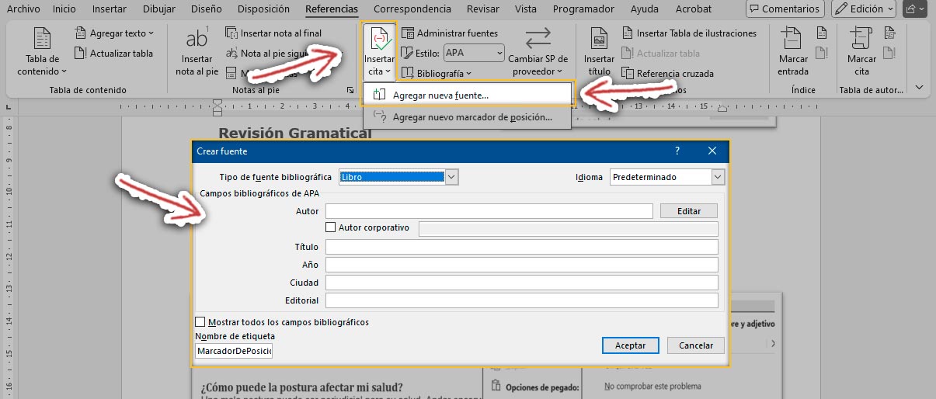The width and height of the screenshot is (936, 399).
Task: Expand the Idioma dropdown
Action: click(718, 177)
